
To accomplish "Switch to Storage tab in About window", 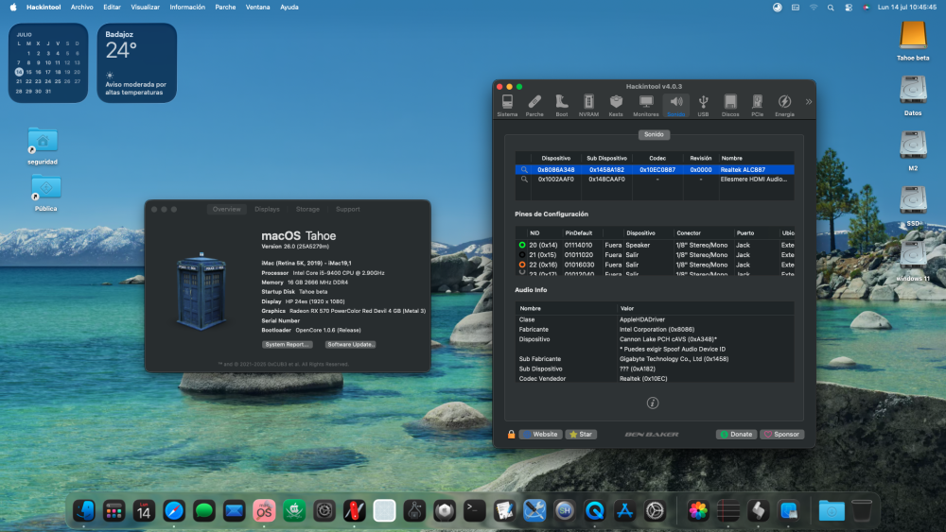I will [307, 209].
